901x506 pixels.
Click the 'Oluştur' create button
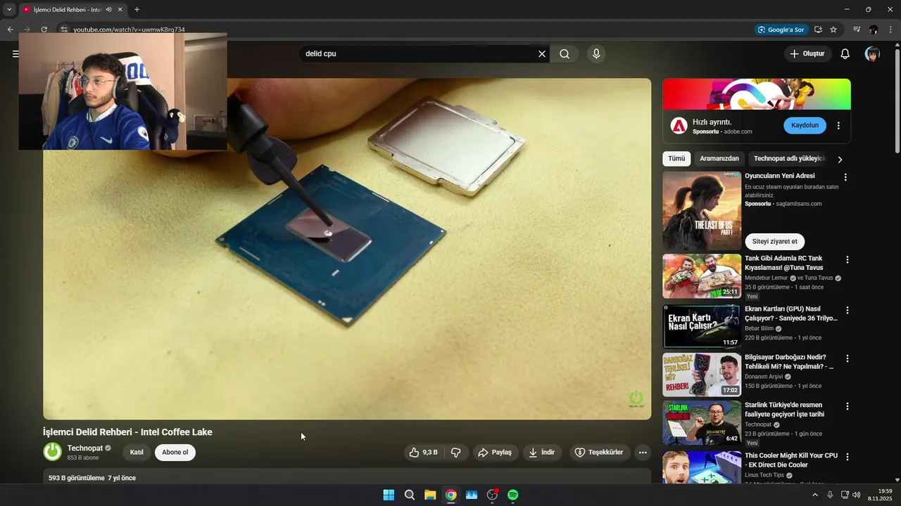[x=807, y=54]
